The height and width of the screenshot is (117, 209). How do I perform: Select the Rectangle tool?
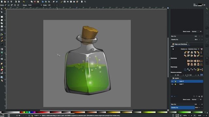point(2,17)
